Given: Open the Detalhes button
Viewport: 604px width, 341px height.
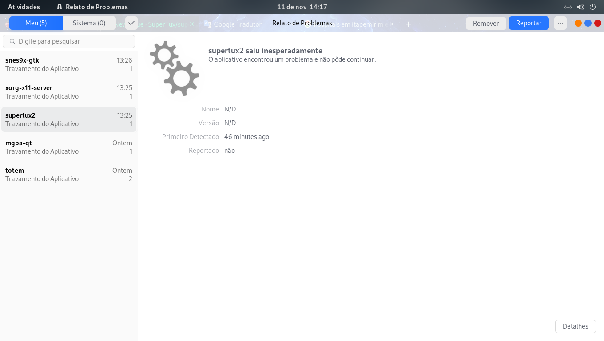Looking at the screenshot, I should (575, 326).
